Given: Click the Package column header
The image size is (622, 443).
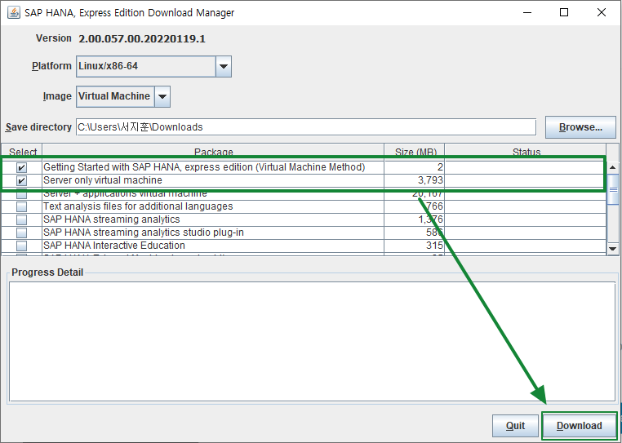Looking at the screenshot, I should (x=213, y=152).
